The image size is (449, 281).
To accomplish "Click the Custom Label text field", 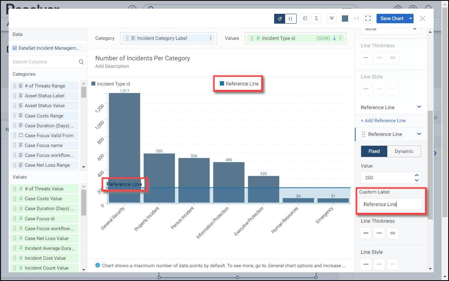I will point(390,204).
